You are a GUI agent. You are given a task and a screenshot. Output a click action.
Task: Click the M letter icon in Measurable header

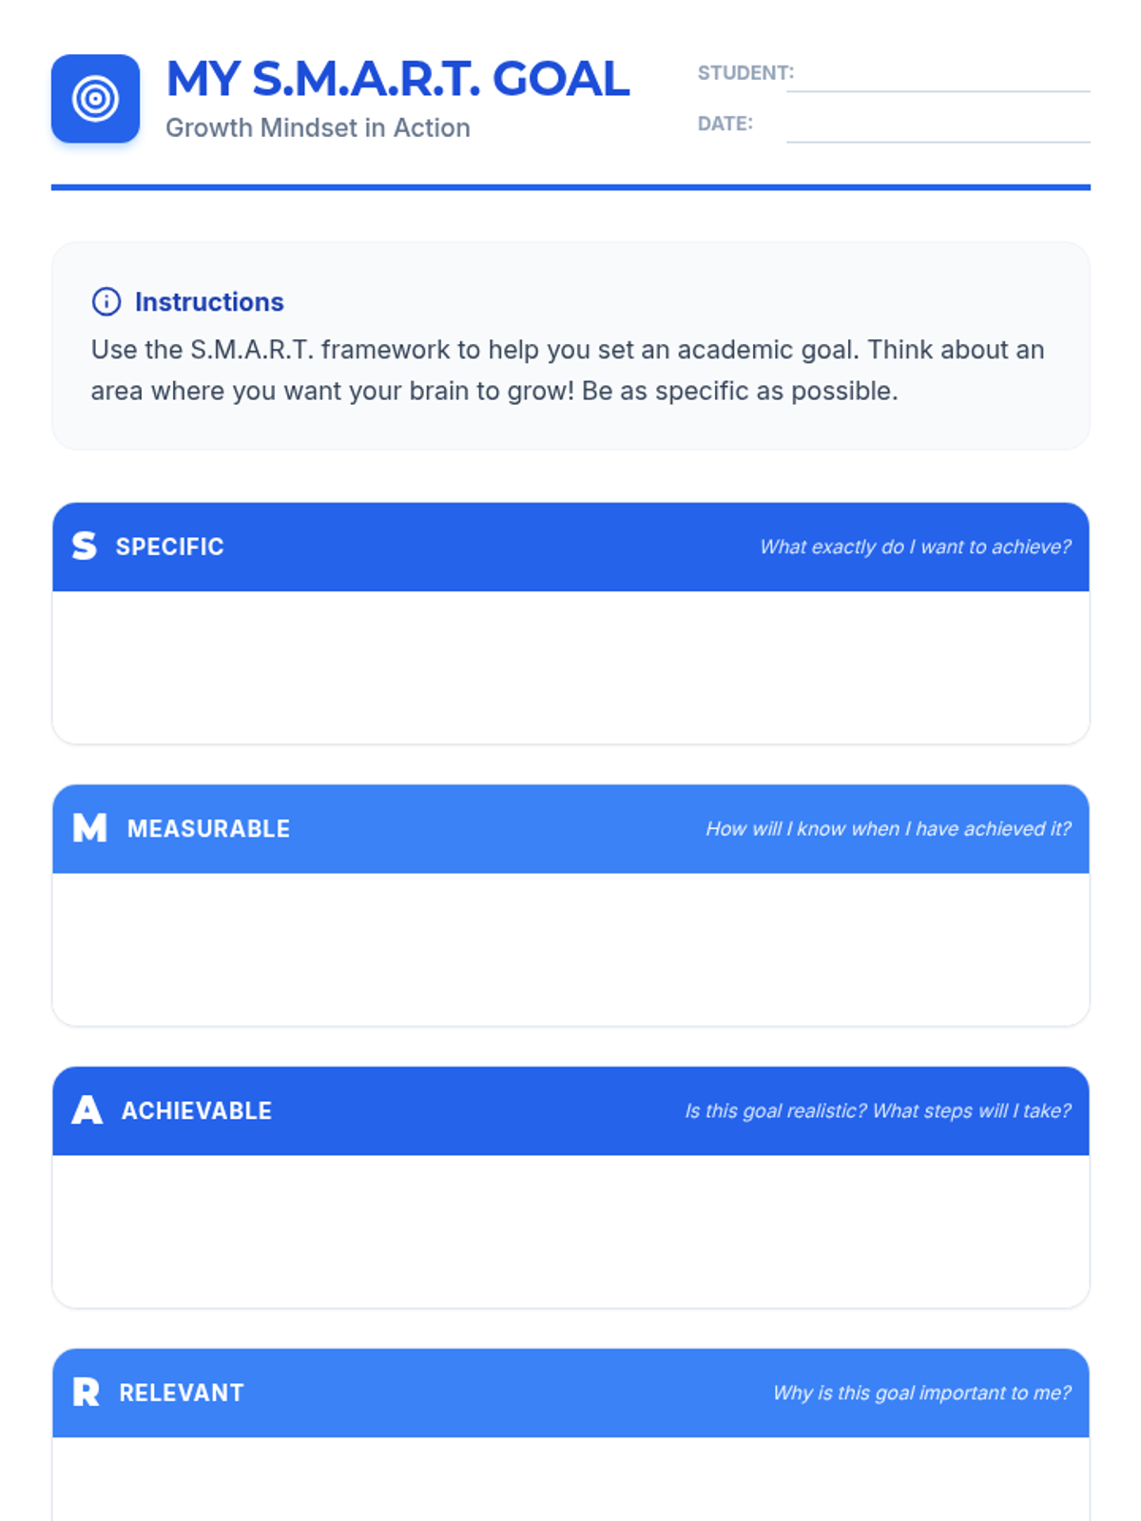point(90,828)
